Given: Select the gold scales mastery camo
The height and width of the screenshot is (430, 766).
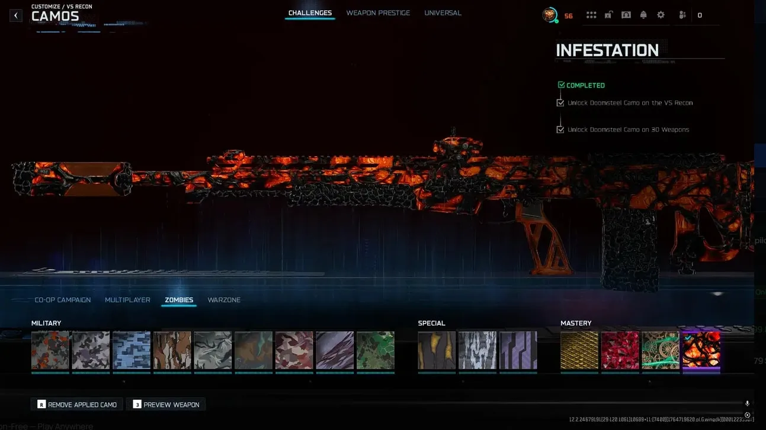Looking at the screenshot, I should click(x=579, y=350).
